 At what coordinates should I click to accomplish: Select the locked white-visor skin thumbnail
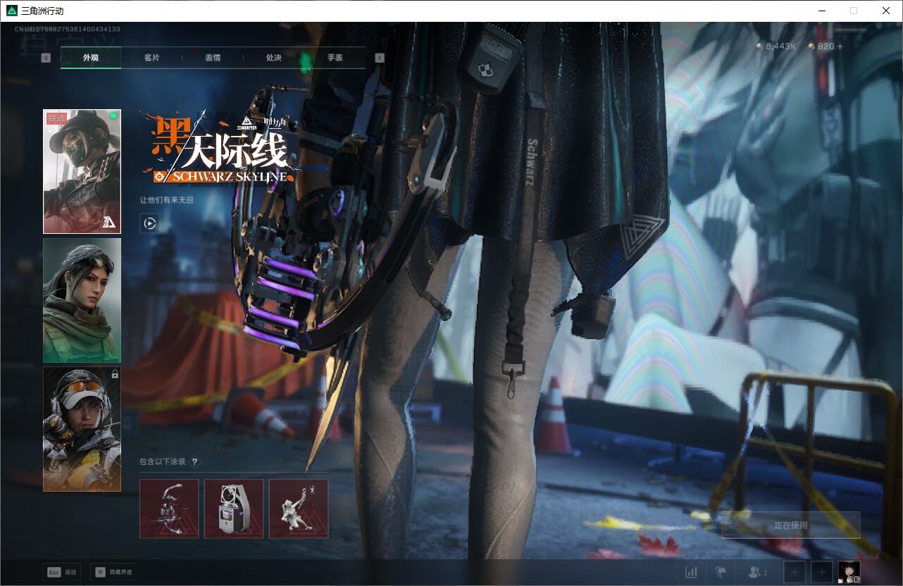tap(82, 429)
